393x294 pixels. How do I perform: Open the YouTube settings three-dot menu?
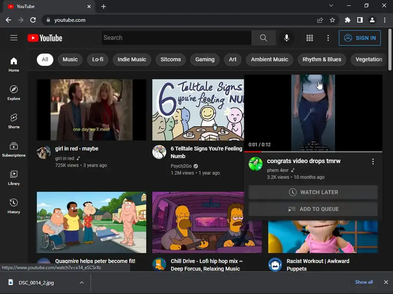(x=328, y=38)
